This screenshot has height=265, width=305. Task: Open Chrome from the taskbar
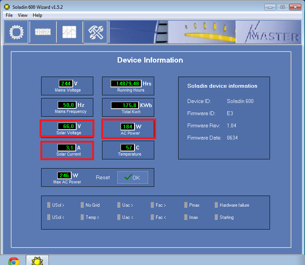pyautogui.click(x=14, y=261)
